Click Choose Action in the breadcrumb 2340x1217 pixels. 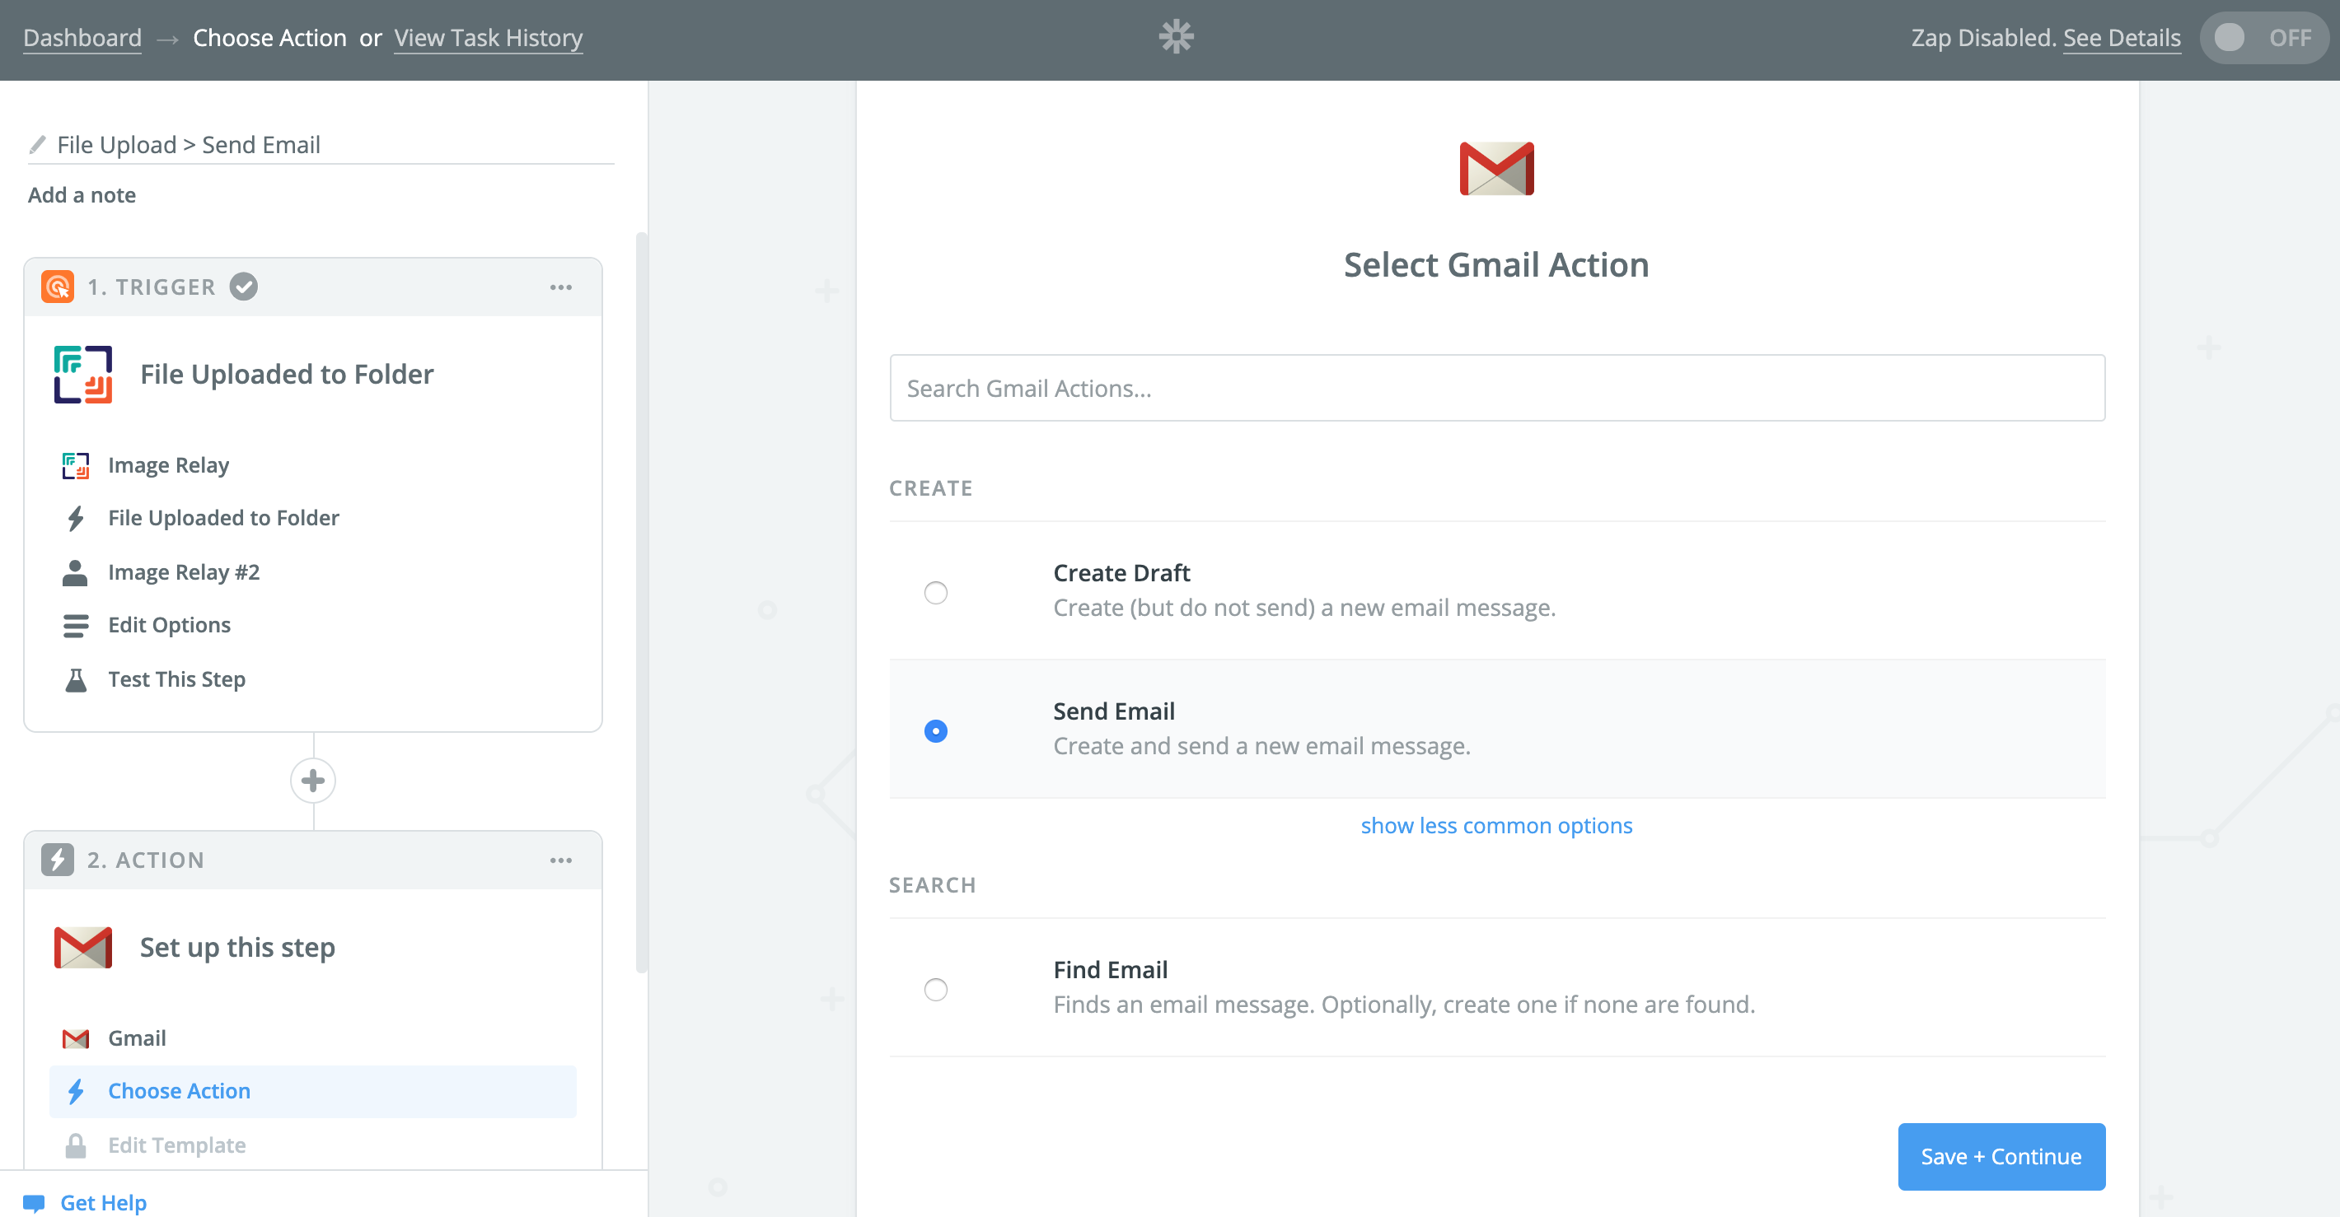point(269,38)
